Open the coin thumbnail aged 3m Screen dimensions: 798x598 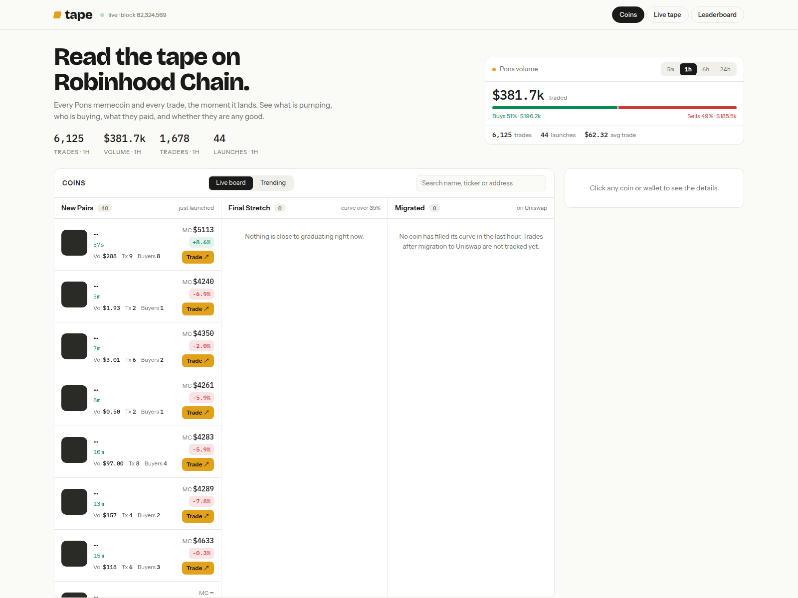(x=74, y=295)
